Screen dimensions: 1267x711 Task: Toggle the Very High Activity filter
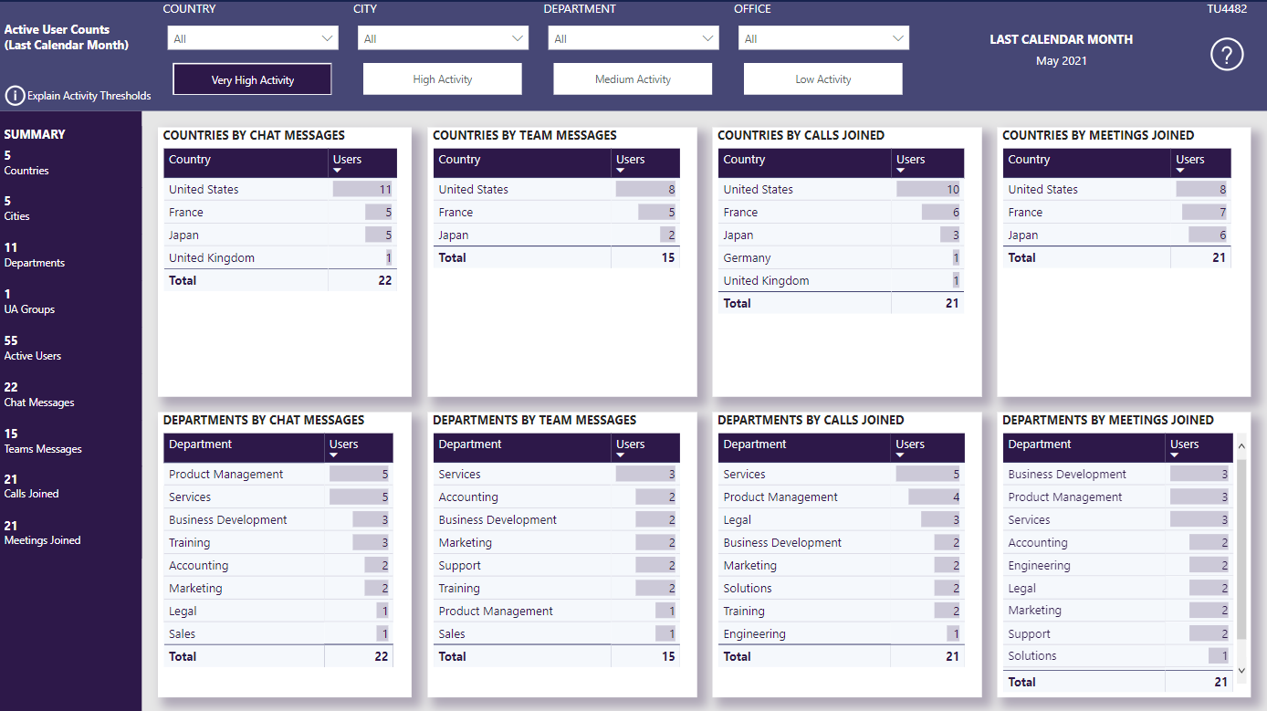253,79
